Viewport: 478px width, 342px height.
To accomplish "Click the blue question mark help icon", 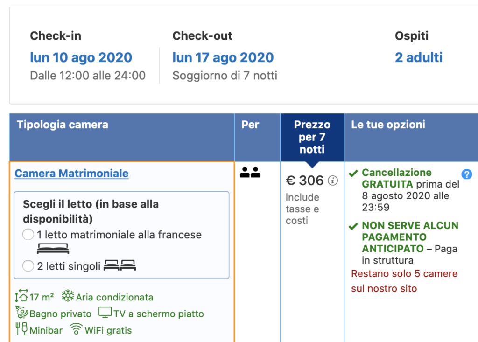I will (x=466, y=174).
